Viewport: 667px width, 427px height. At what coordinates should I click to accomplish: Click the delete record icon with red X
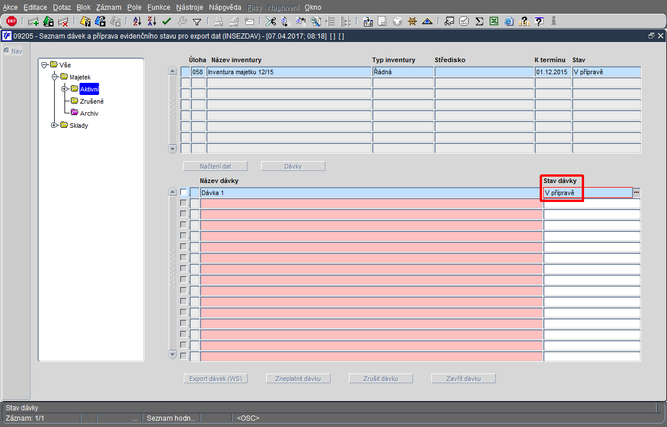pos(63,21)
